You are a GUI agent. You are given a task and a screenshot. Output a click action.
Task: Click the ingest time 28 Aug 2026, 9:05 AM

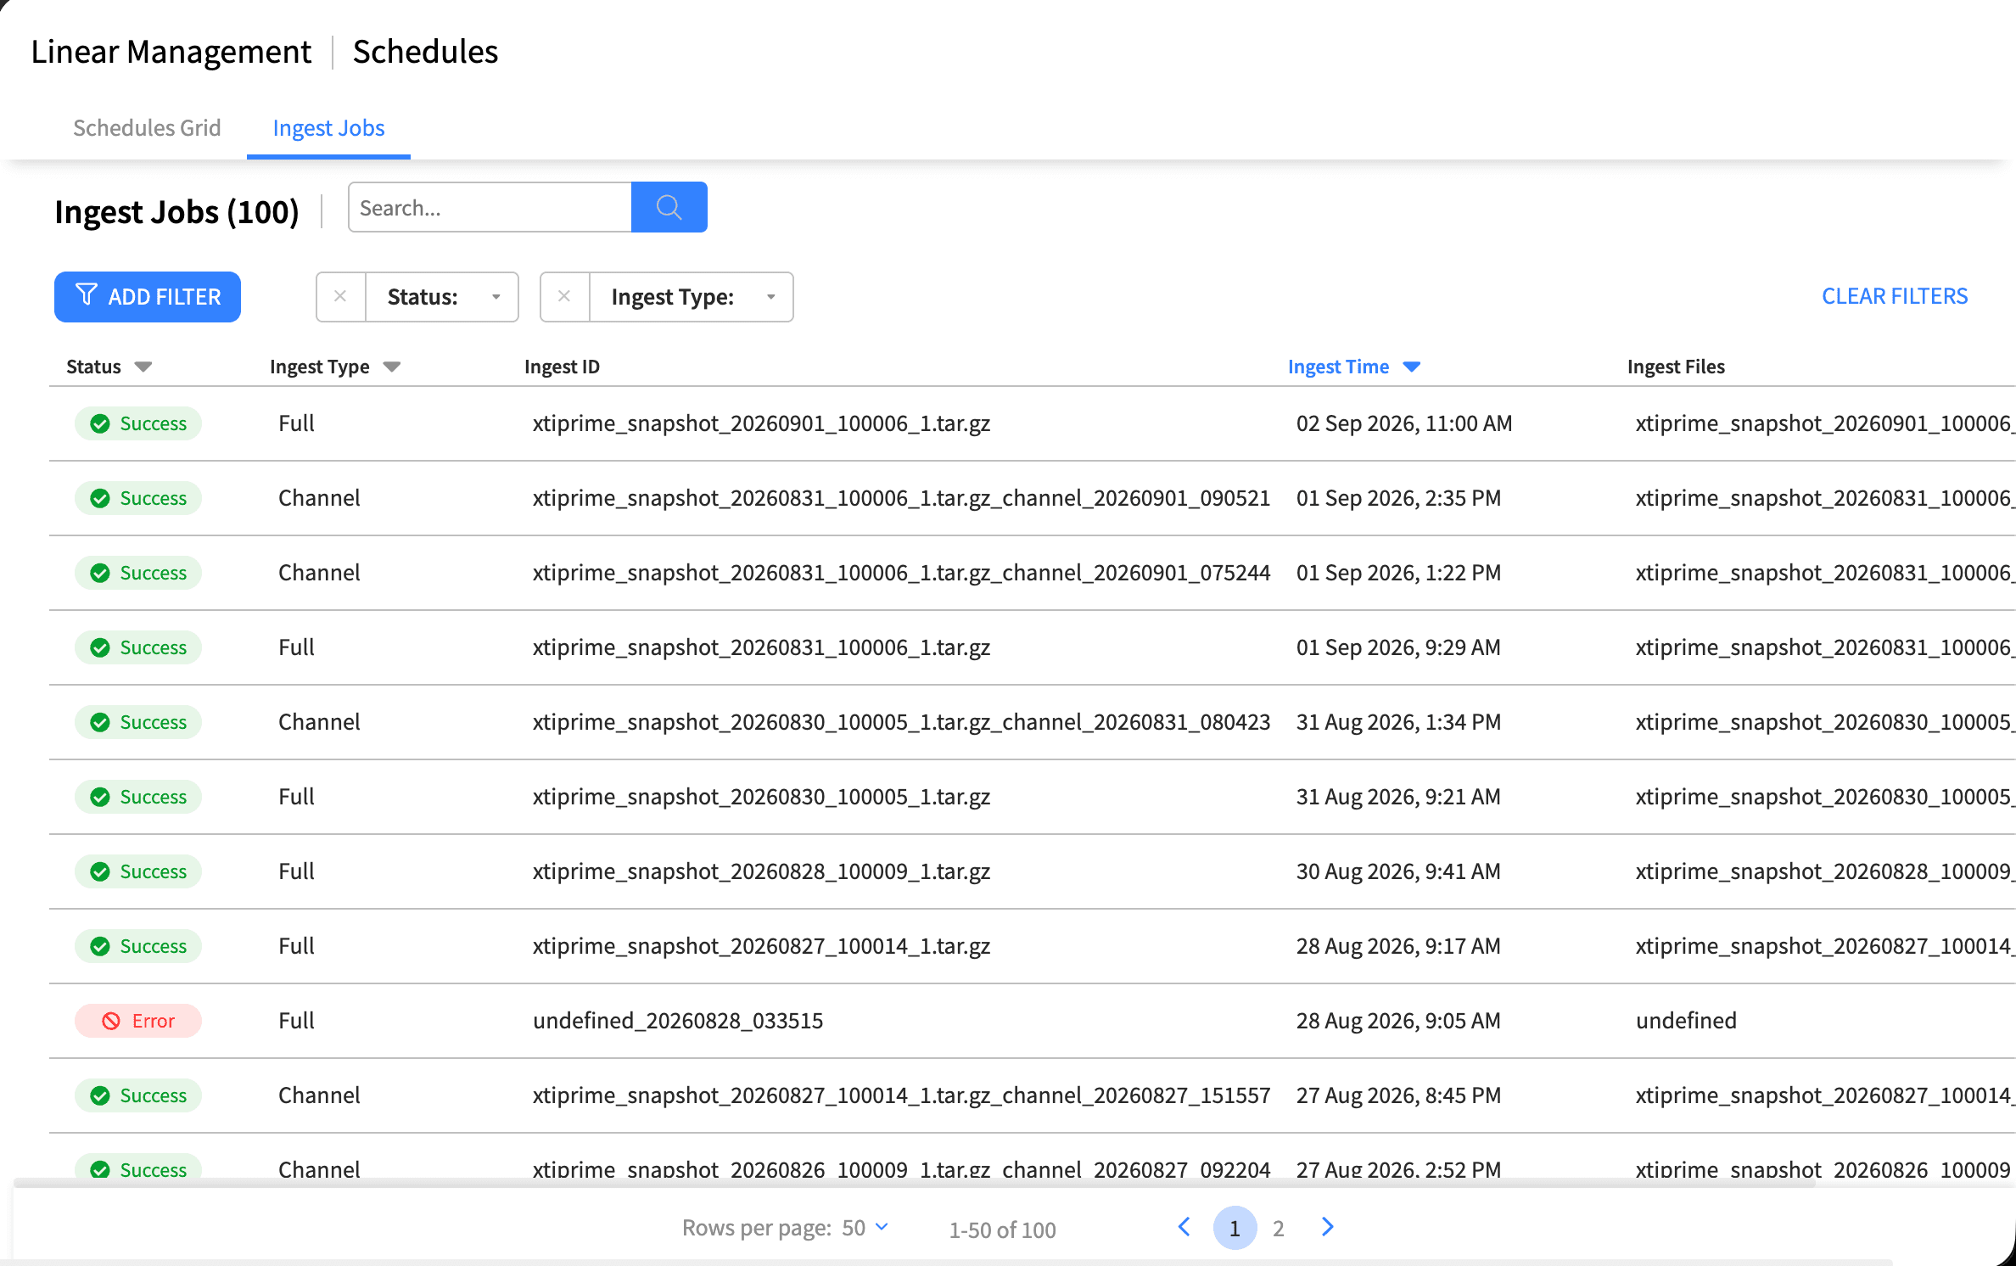1398,1021
